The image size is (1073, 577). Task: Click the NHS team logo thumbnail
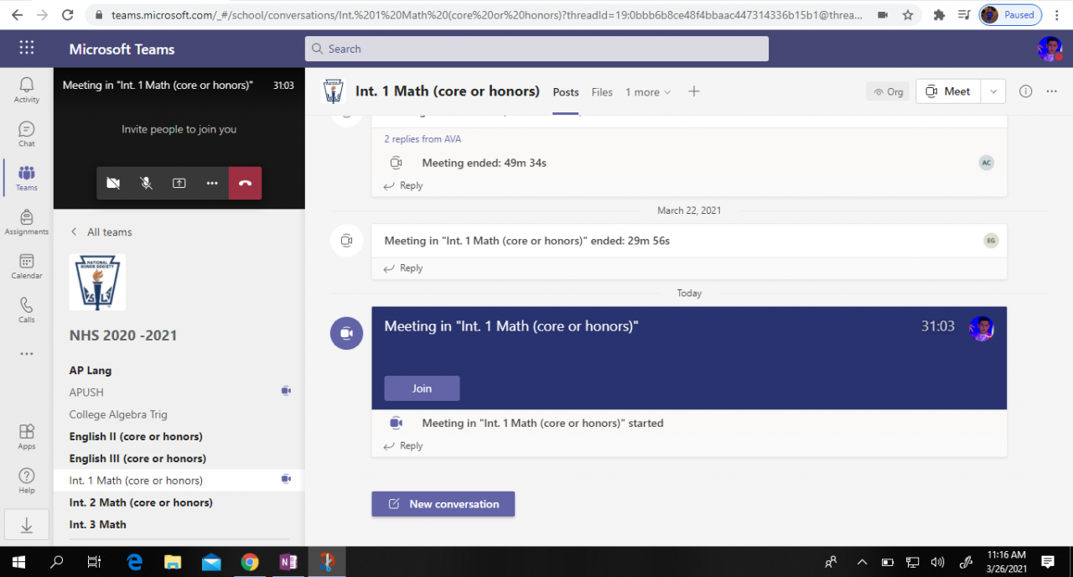click(97, 283)
